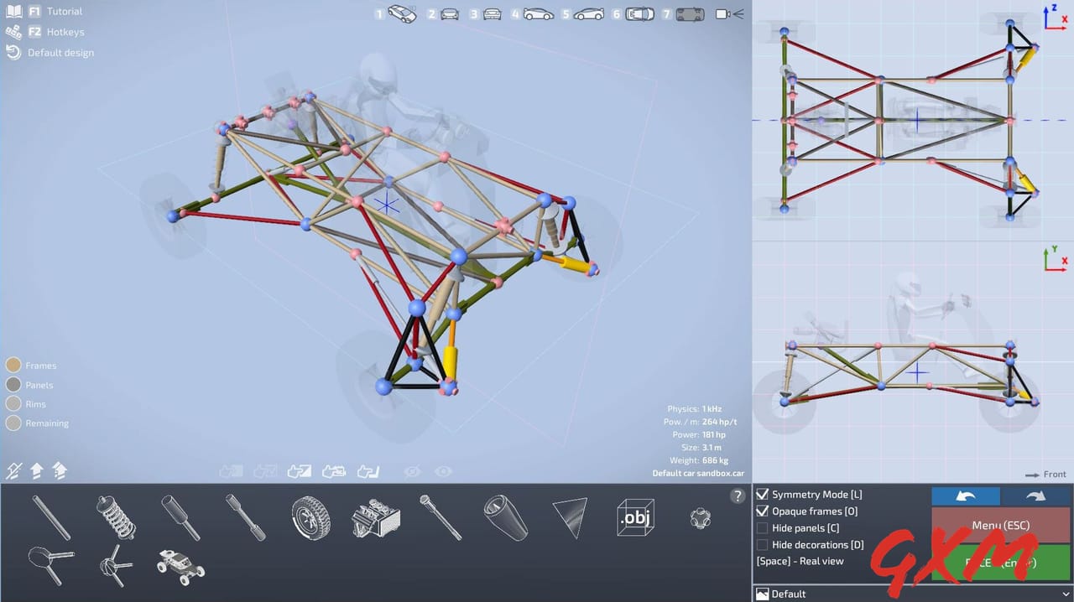This screenshot has width=1074, height=602.
Task: Select the suspension spring part
Action: (117, 517)
